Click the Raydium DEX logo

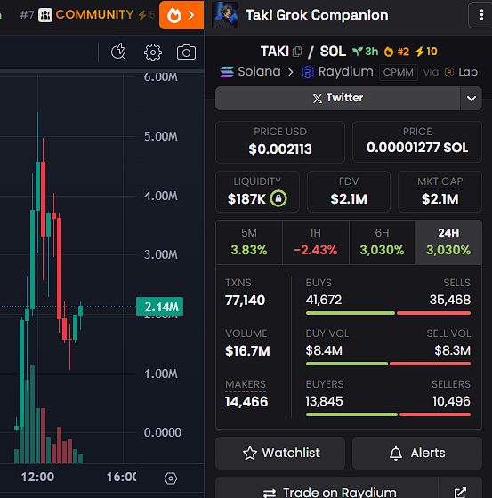click(307, 72)
